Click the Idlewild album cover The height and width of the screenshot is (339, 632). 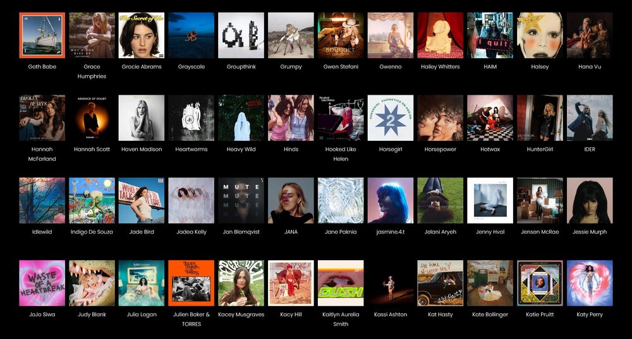coord(42,201)
